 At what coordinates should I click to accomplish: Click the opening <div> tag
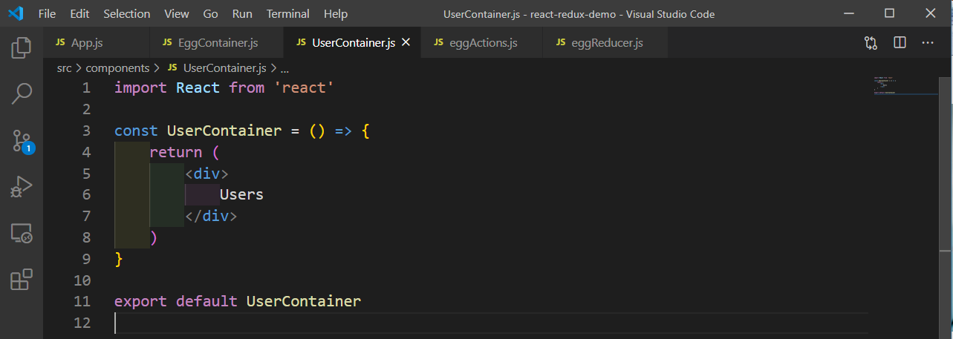point(206,174)
